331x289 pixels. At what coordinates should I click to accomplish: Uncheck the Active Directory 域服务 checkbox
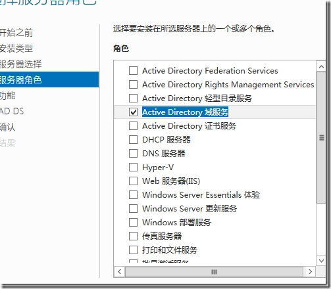[133, 112]
